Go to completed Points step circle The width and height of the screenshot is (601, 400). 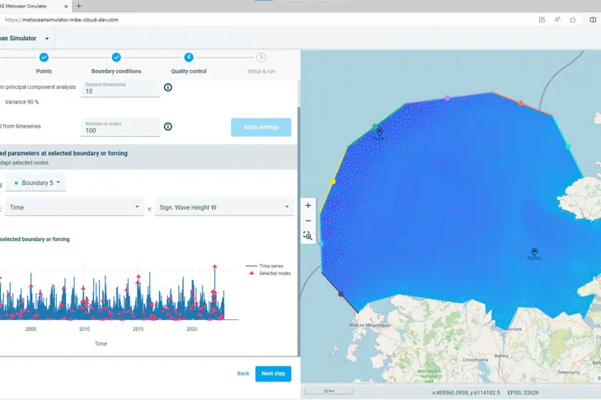(x=44, y=58)
